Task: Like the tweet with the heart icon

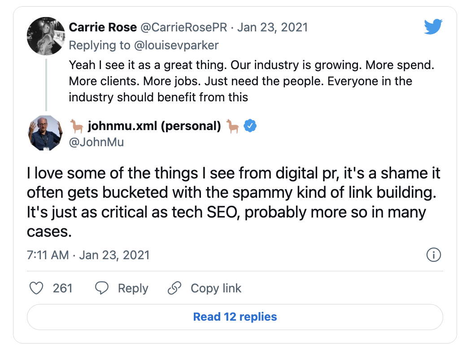Action: [x=36, y=288]
